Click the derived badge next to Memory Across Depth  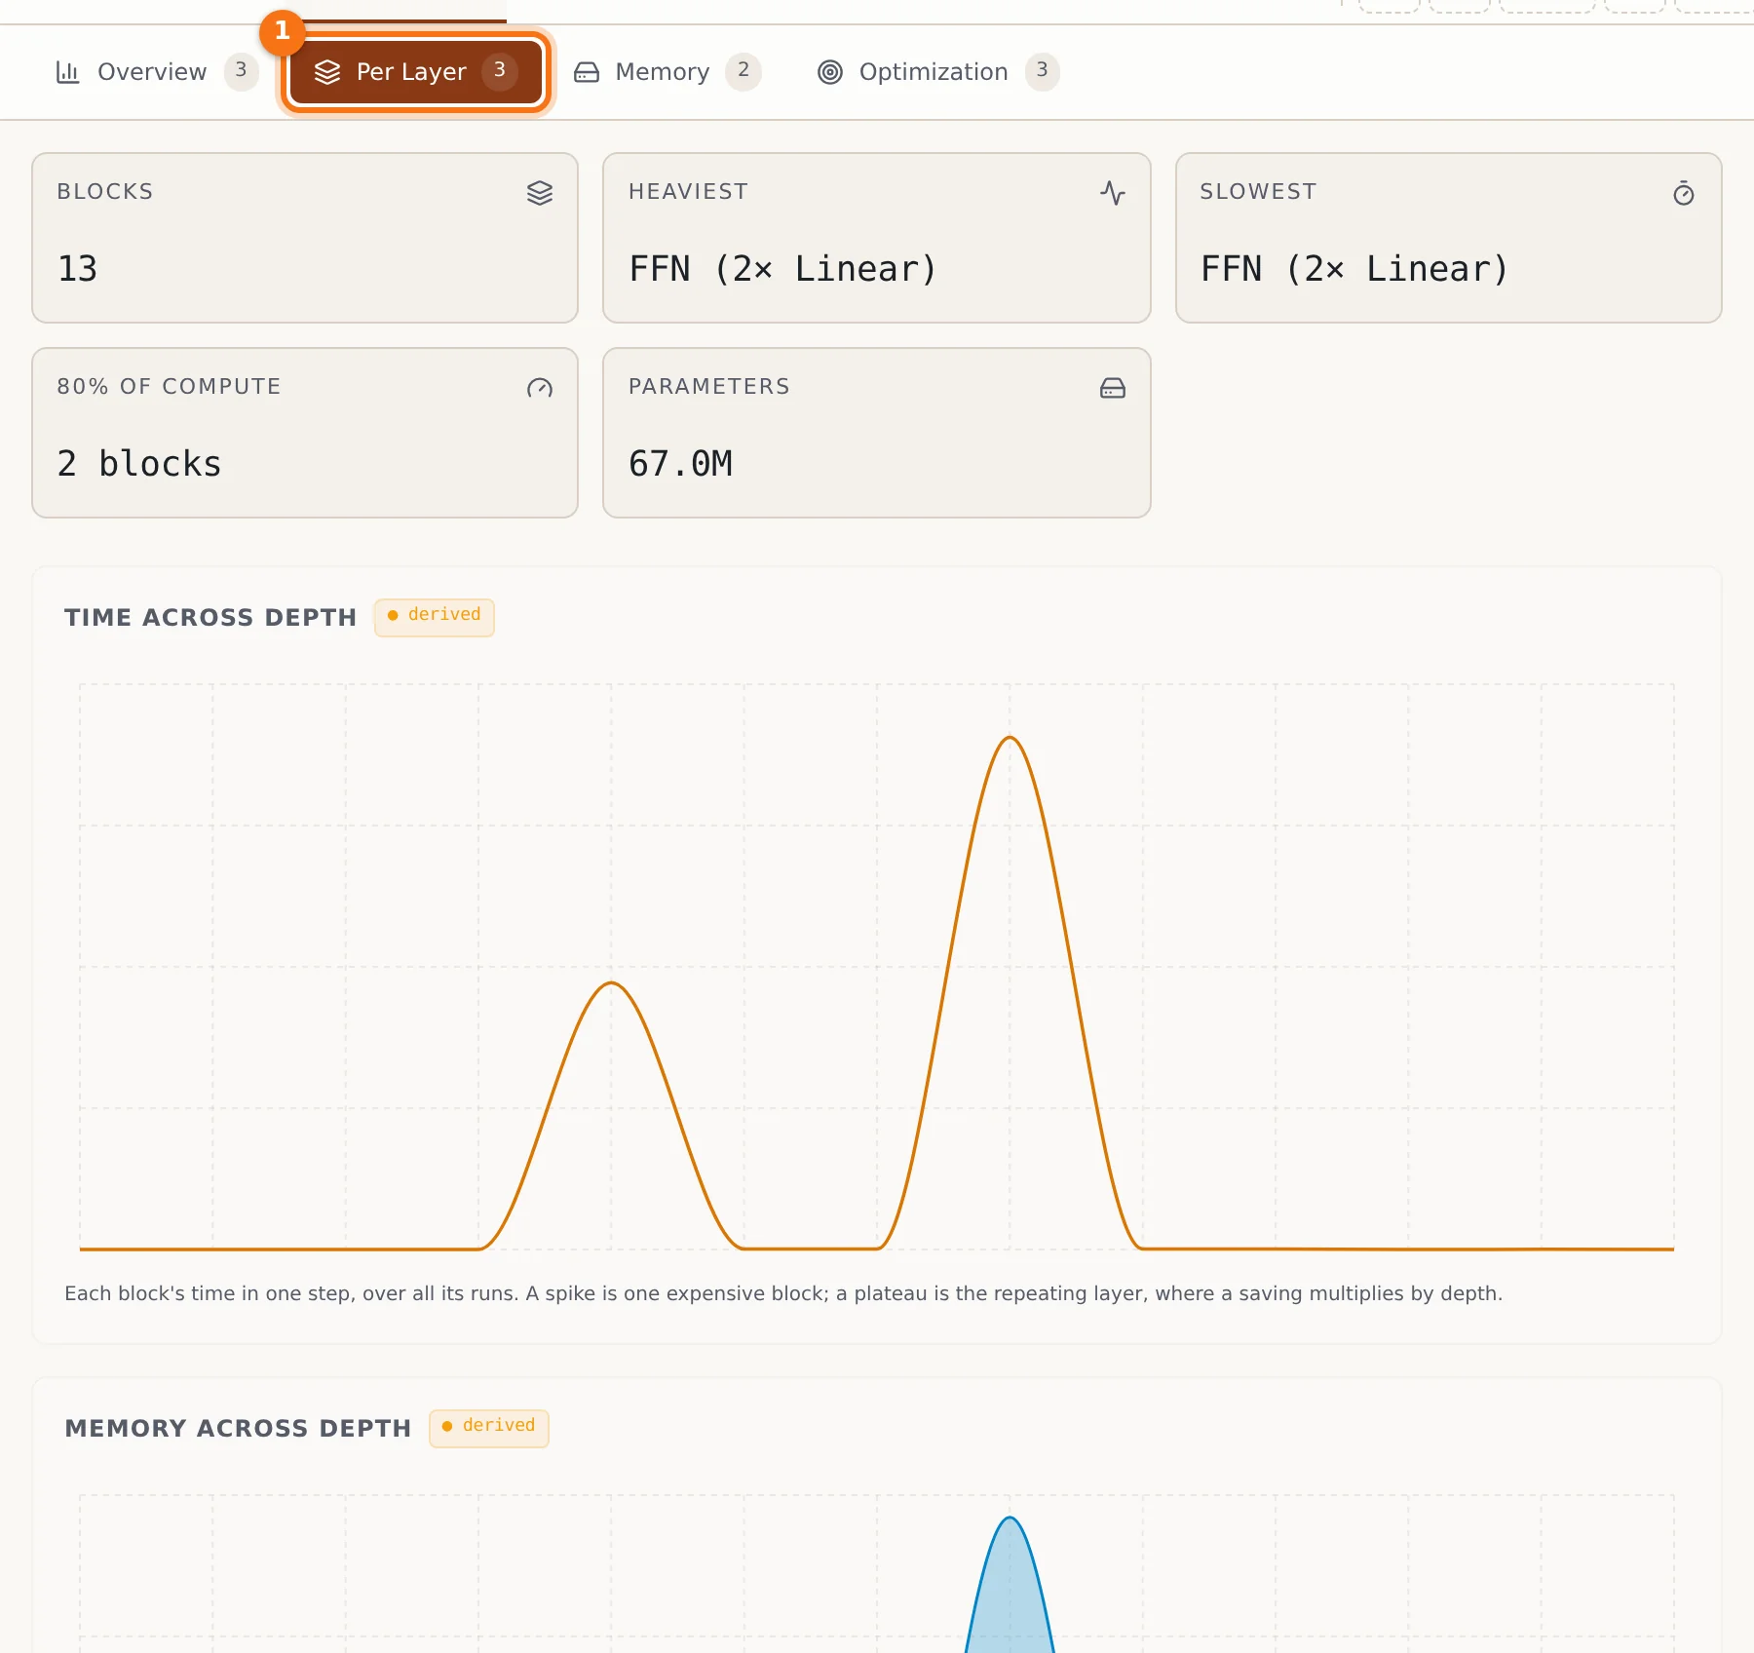[x=489, y=1428]
